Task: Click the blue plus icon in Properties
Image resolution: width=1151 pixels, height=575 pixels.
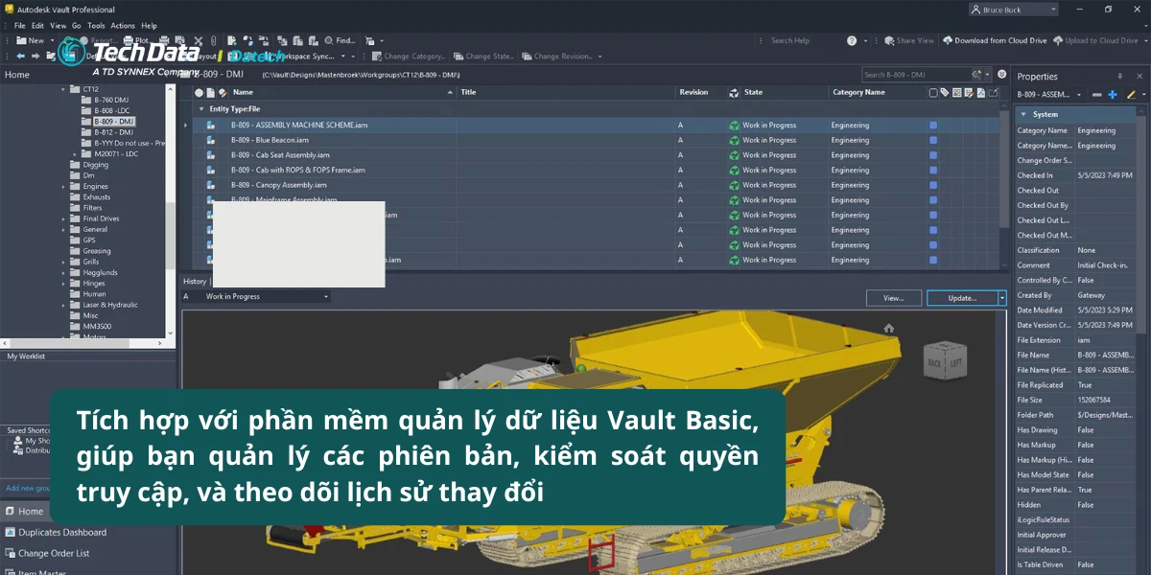Action: pos(1113,94)
